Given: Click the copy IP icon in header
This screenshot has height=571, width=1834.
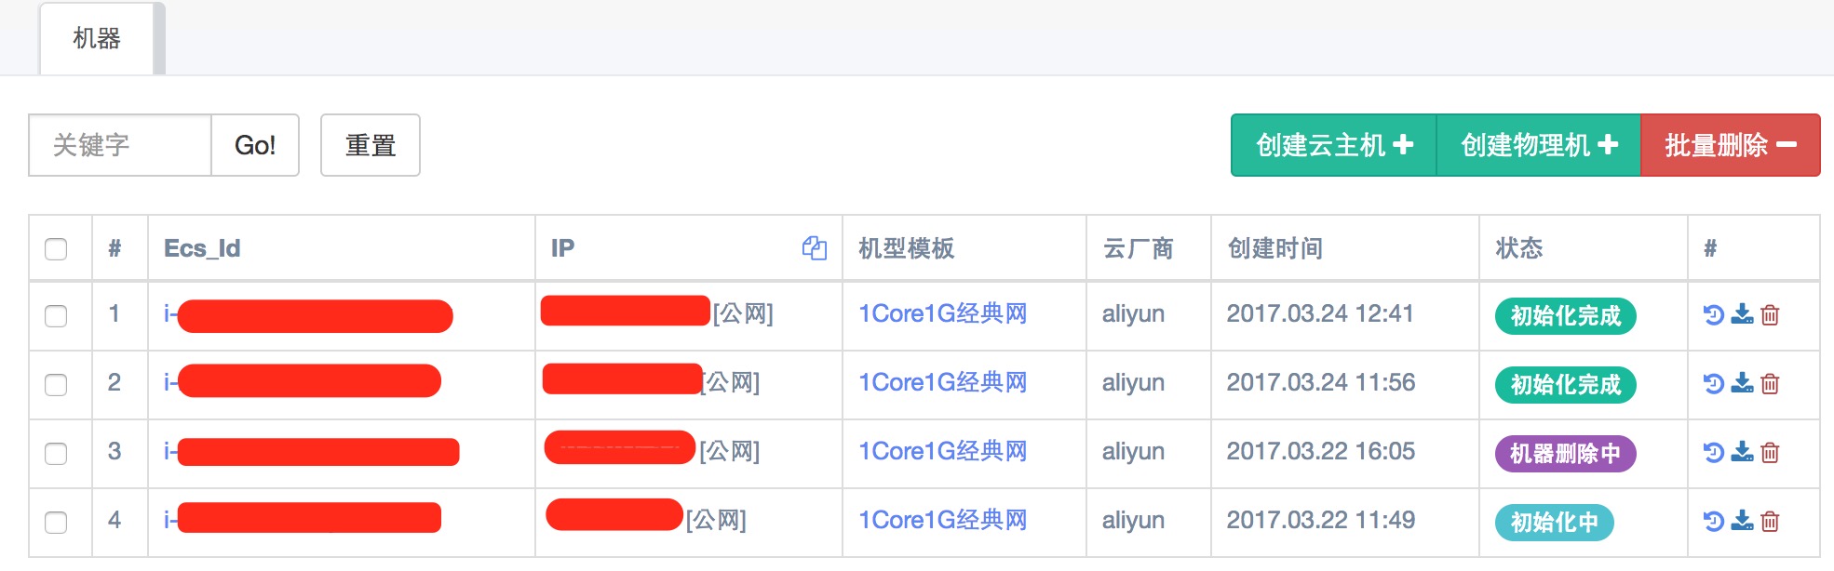Looking at the screenshot, I should [x=814, y=248].
